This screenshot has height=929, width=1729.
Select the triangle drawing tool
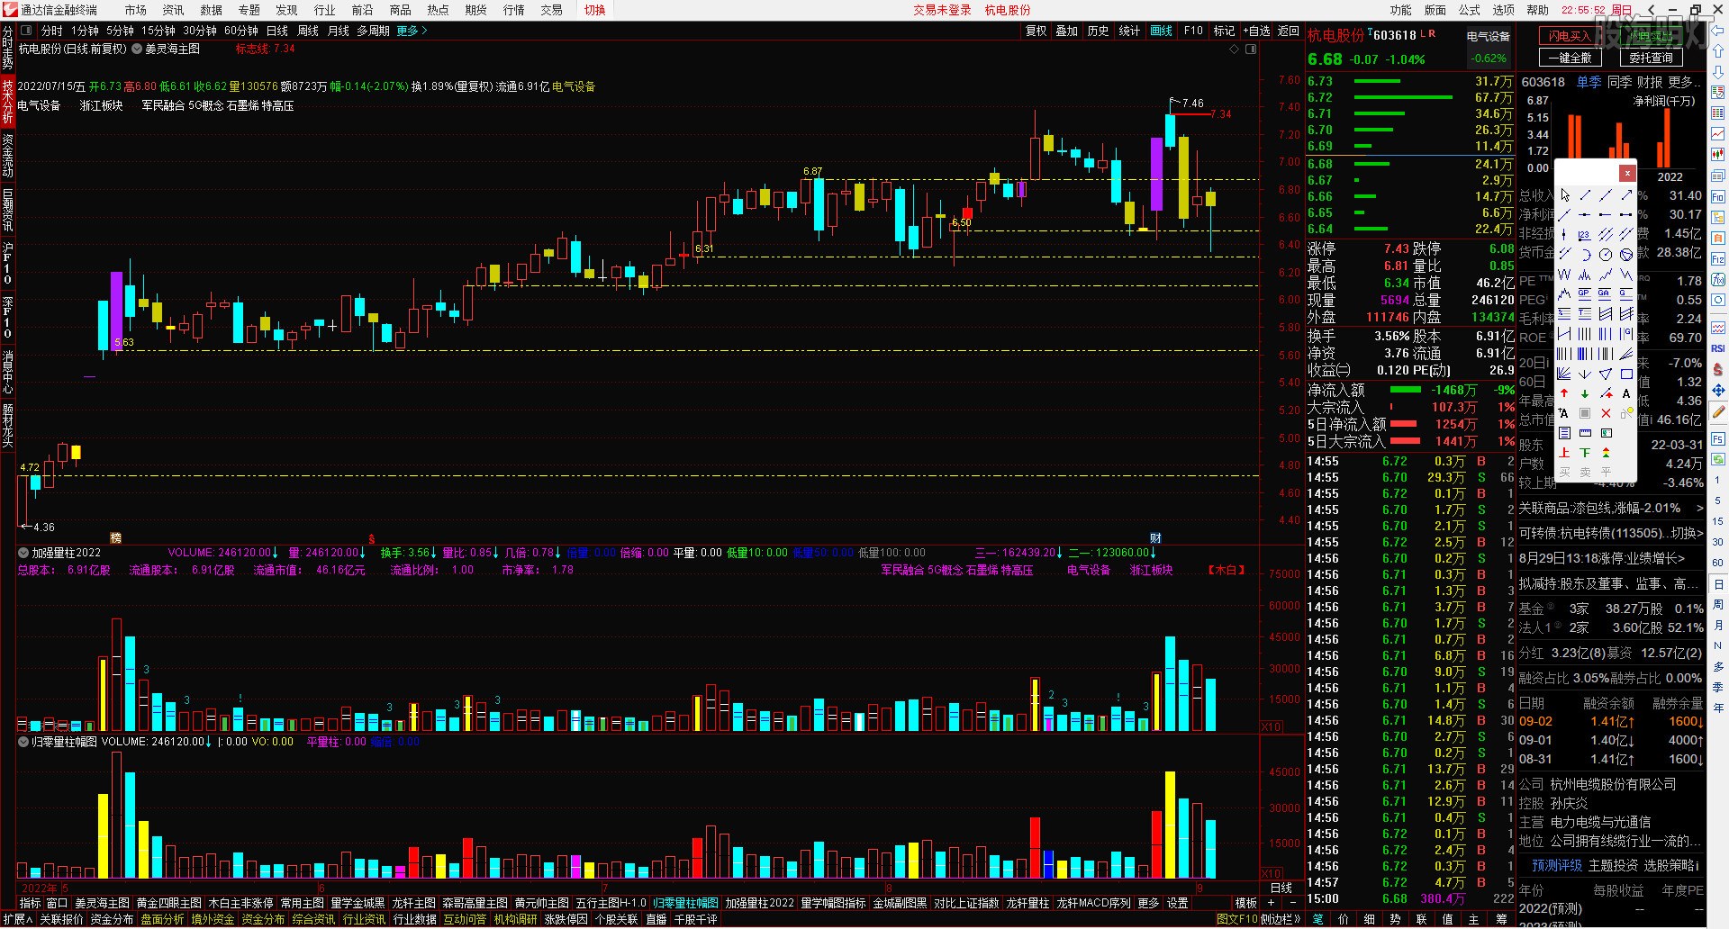(1606, 374)
